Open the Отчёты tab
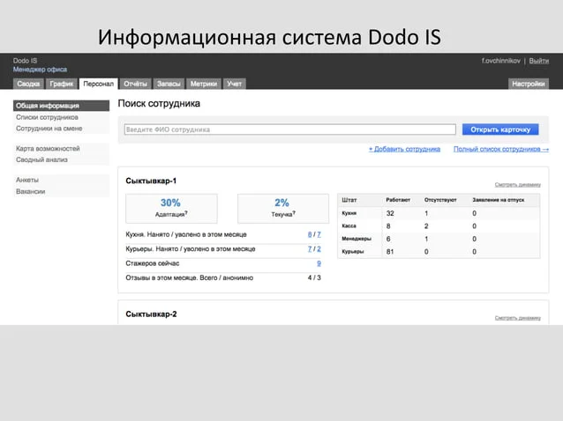563x421 pixels. coord(135,84)
